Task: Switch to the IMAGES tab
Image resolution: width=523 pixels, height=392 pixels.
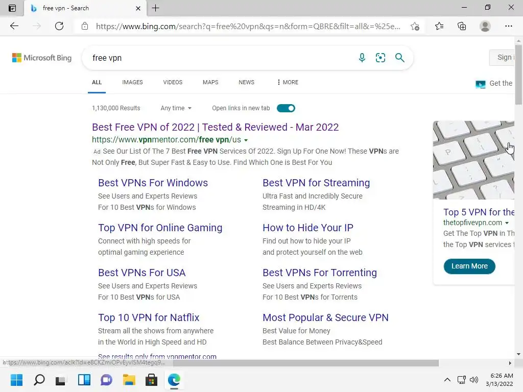Action: 132,82
